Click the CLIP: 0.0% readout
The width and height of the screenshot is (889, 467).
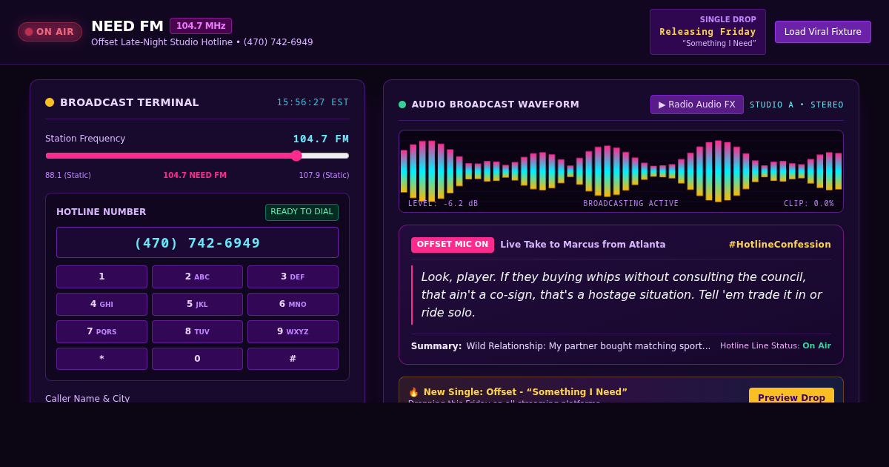(809, 203)
